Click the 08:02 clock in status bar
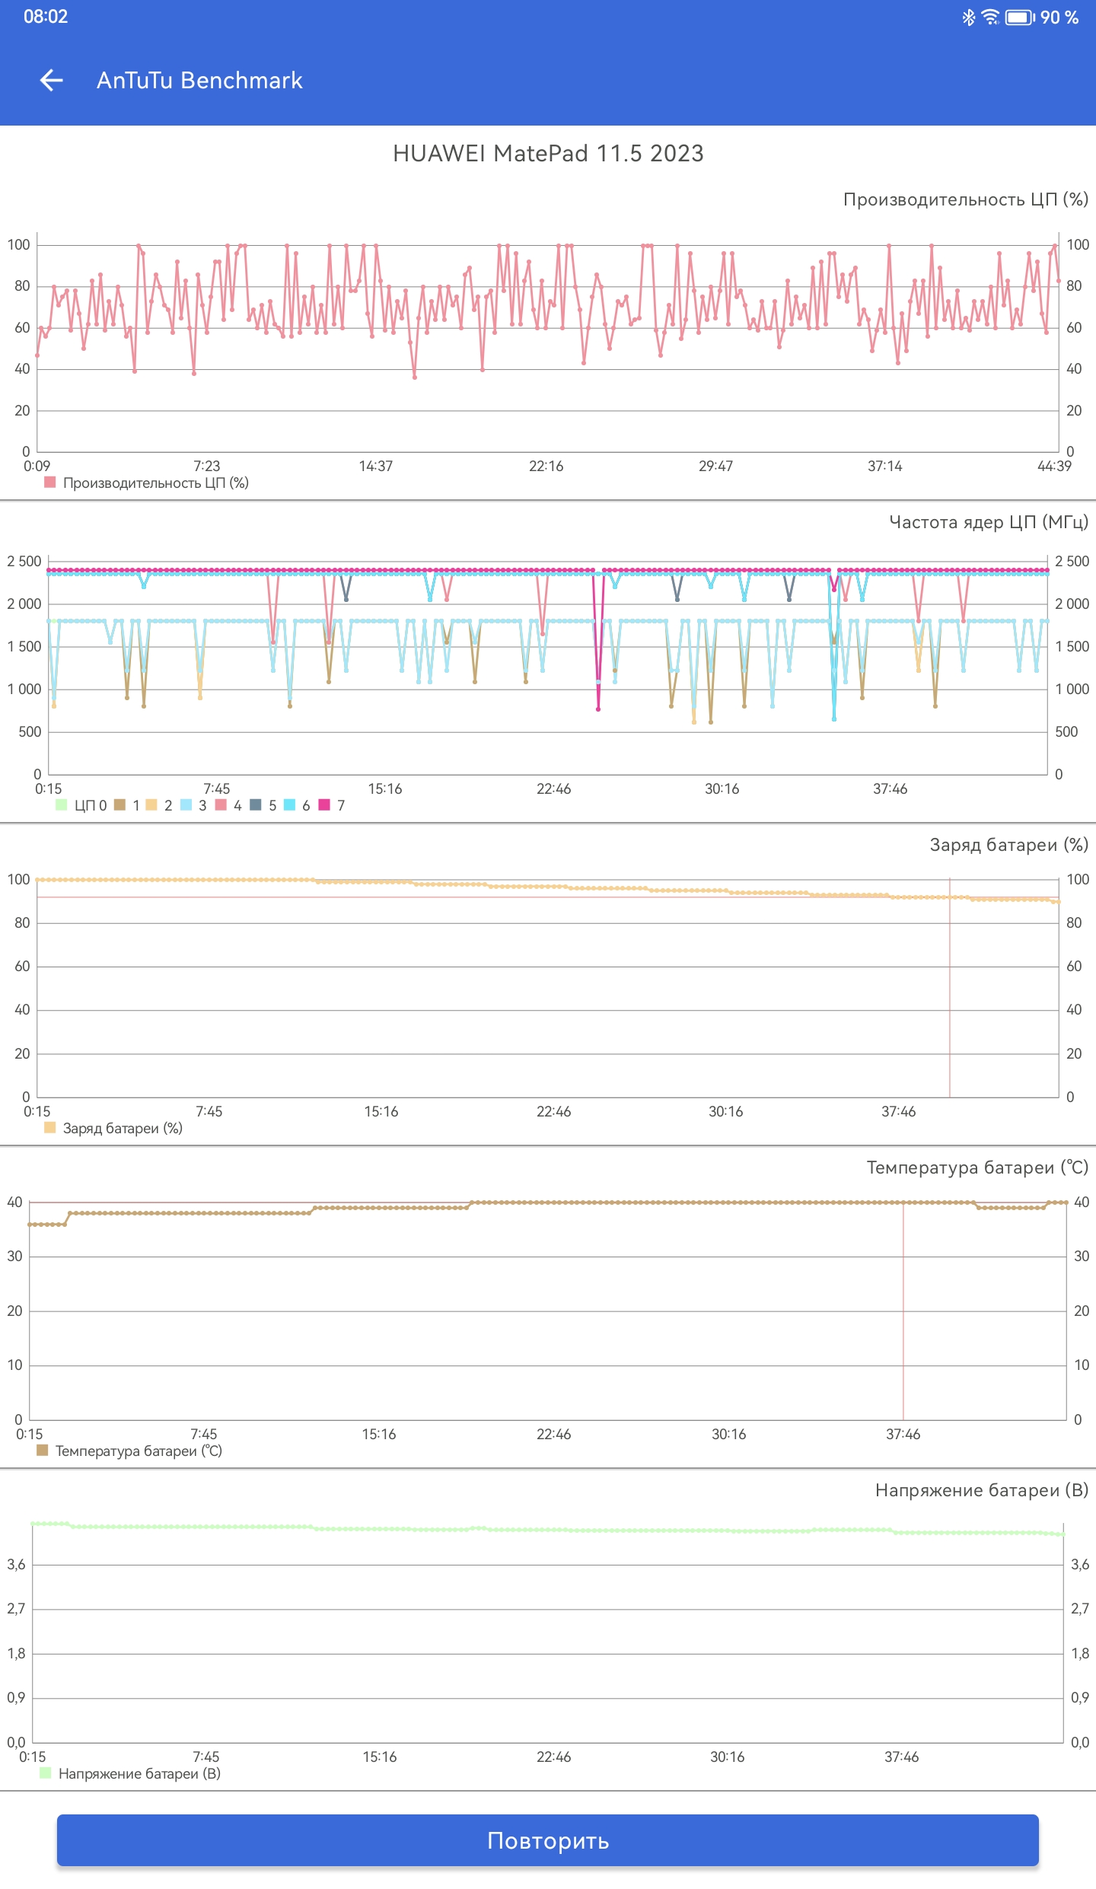The image size is (1096, 1889). pyautogui.click(x=46, y=17)
